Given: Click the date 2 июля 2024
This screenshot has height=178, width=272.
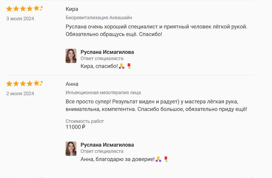Looking at the screenshot, I should pos(20,94).
